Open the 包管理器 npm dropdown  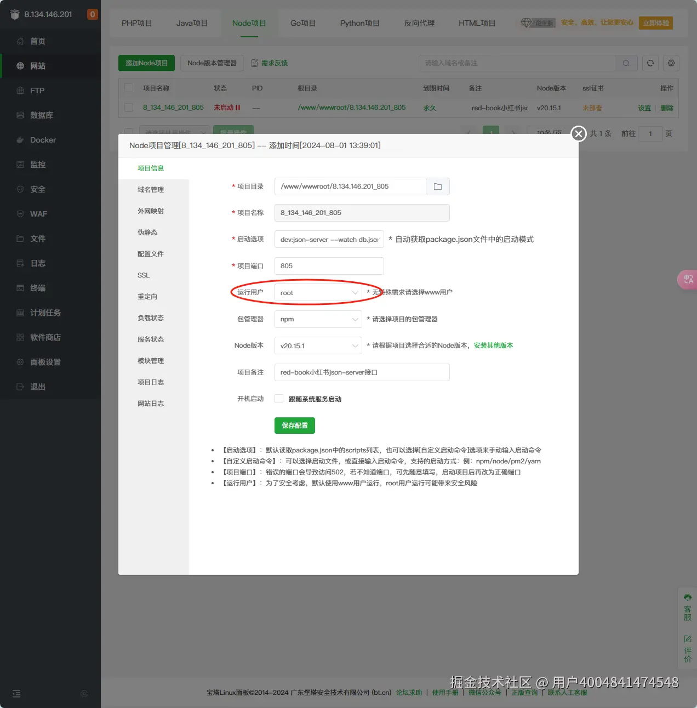(x=318, y=319)
